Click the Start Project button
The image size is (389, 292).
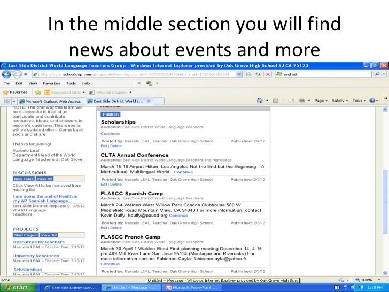coord(26,235)
